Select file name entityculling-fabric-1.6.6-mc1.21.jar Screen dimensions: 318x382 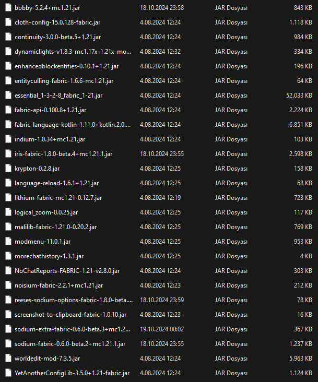[64, 81]
